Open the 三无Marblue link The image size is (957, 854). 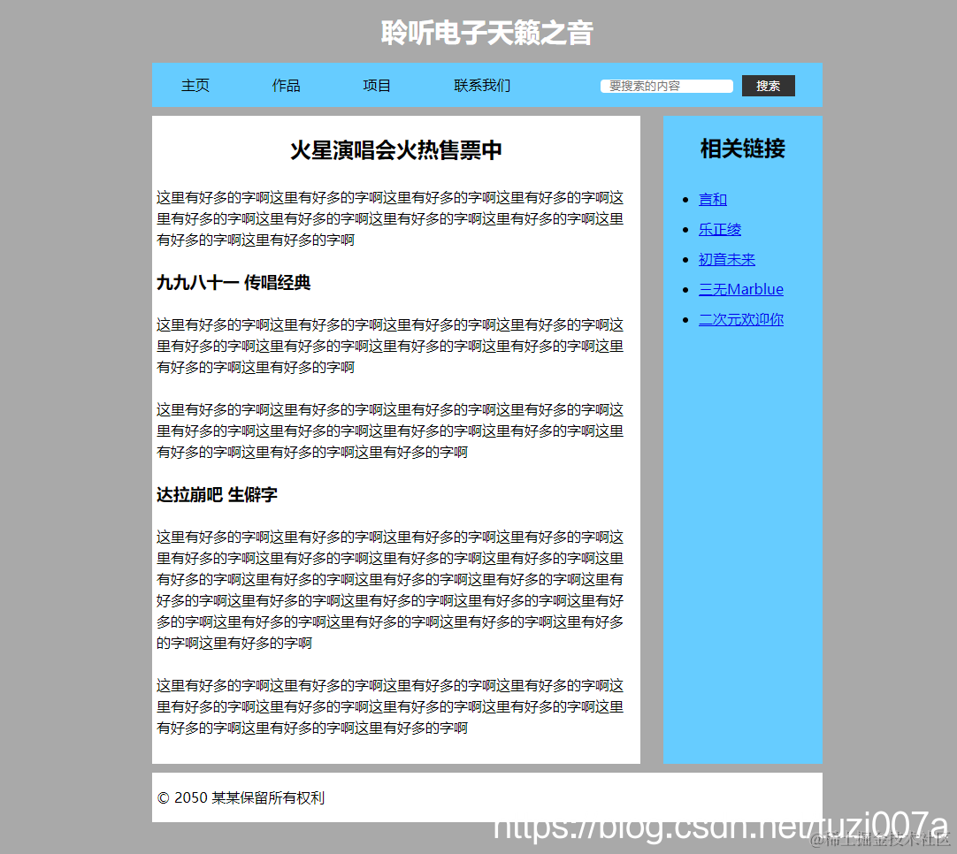(741, 289)
